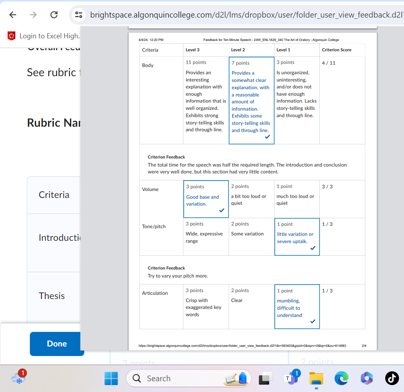Click the 'Level 1' column header
The image size is (404, 392).
click(x=283, y=50)
